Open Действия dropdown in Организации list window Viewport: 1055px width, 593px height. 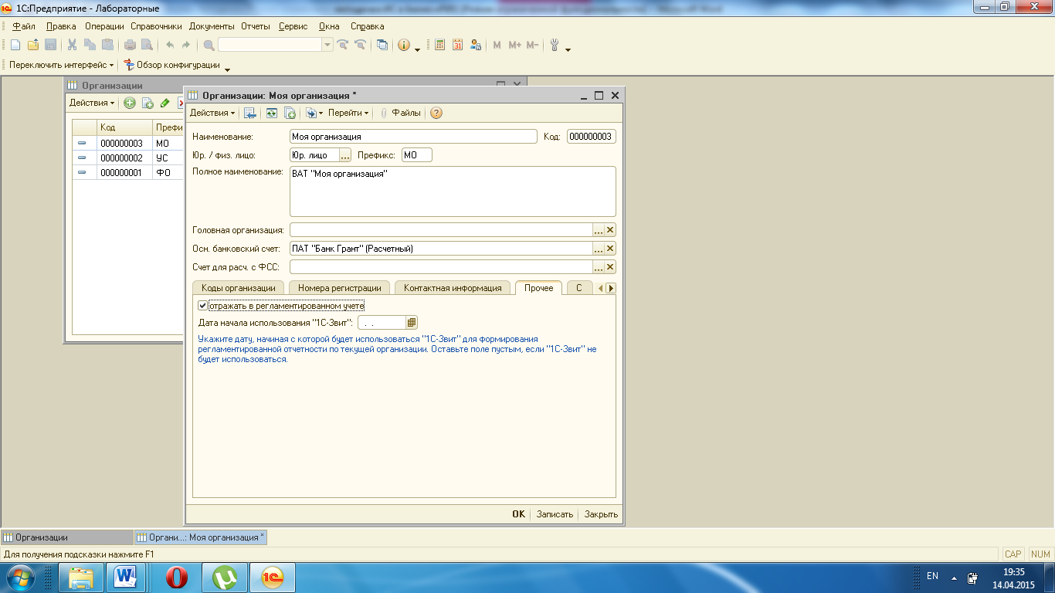[92, 103]
